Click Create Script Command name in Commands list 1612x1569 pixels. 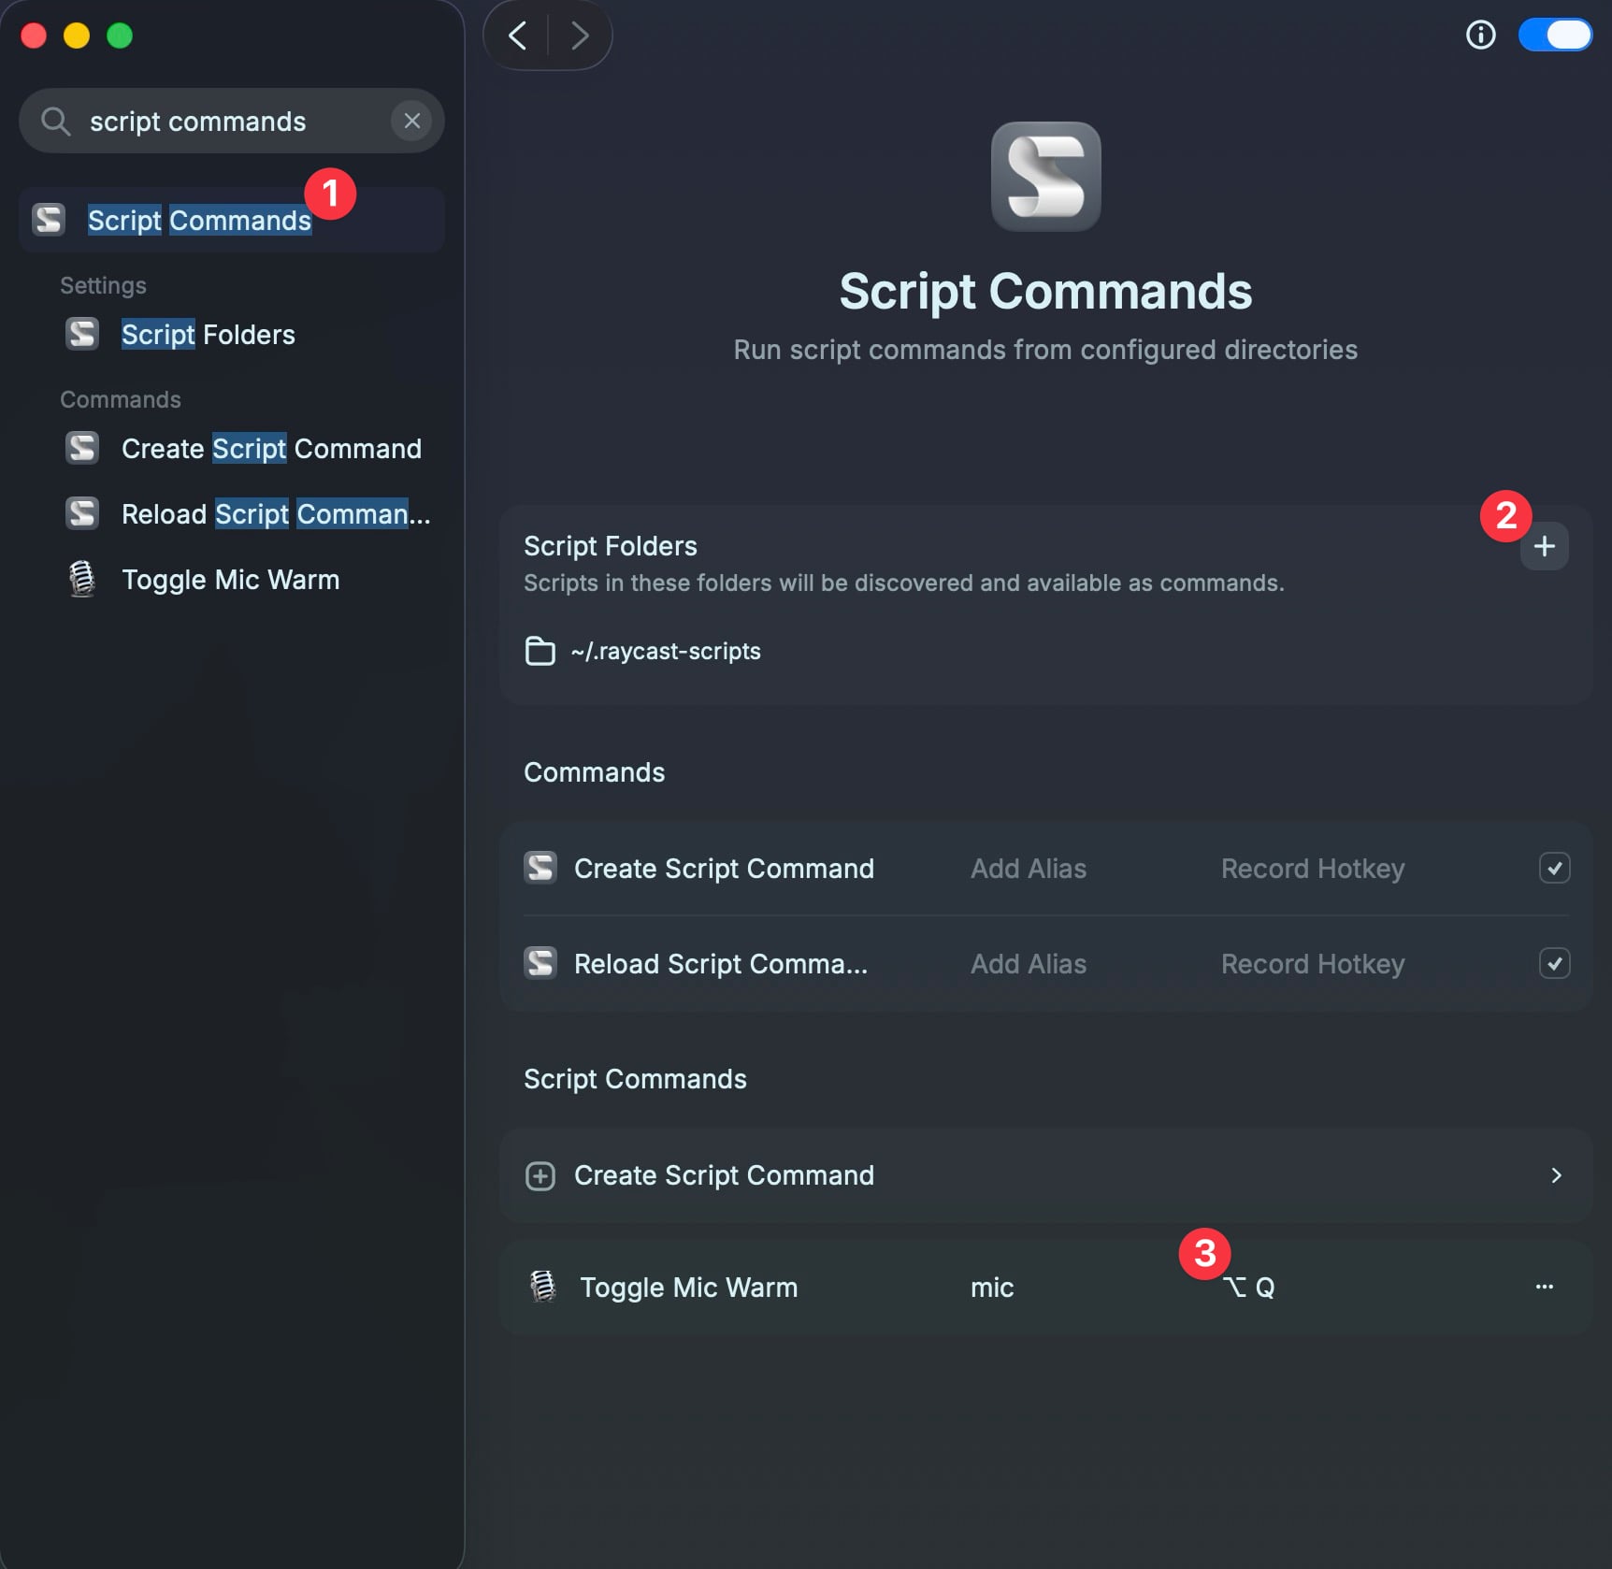(724, 869)
